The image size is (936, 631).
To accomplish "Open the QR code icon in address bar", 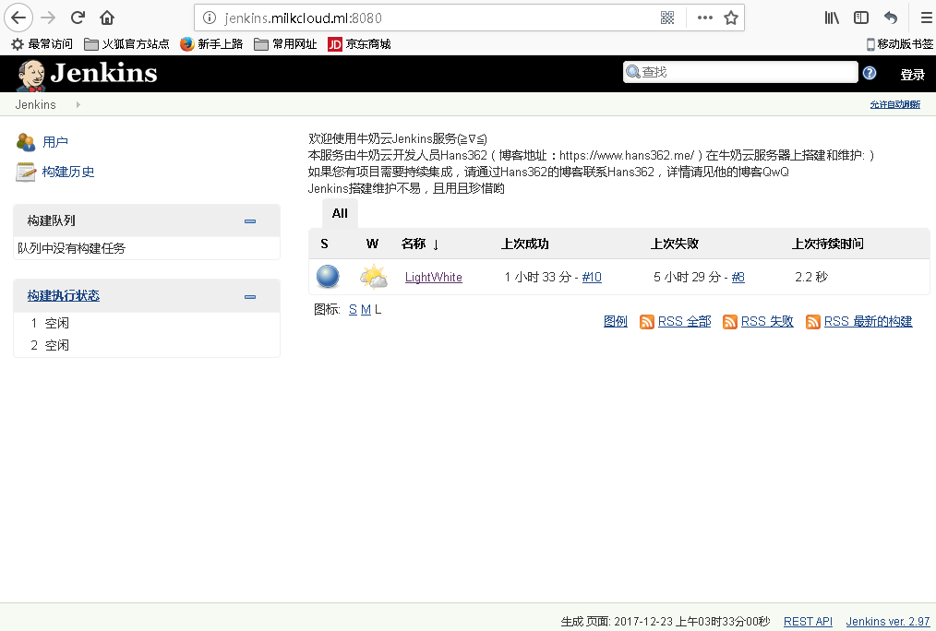I will [667, 18].
